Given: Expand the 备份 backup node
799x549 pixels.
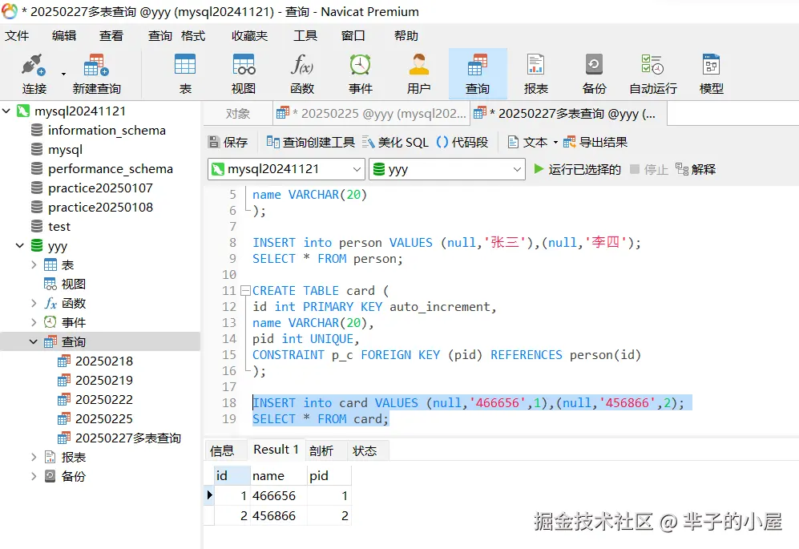Looking at the screenshot, I should tap(34, 476).
